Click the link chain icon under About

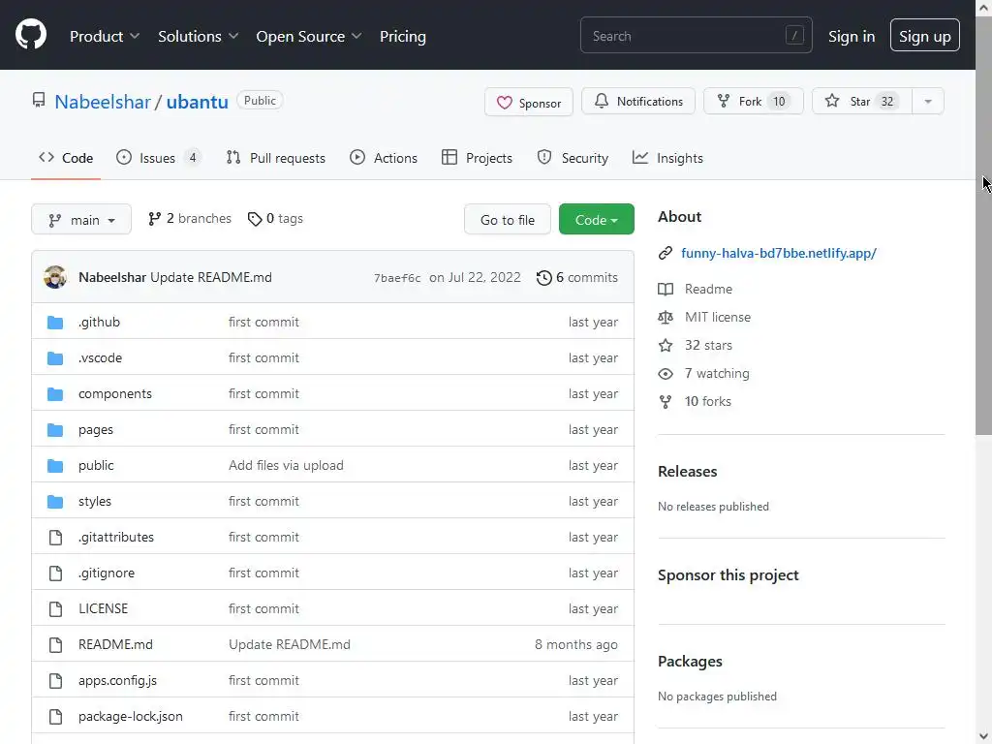665,253
